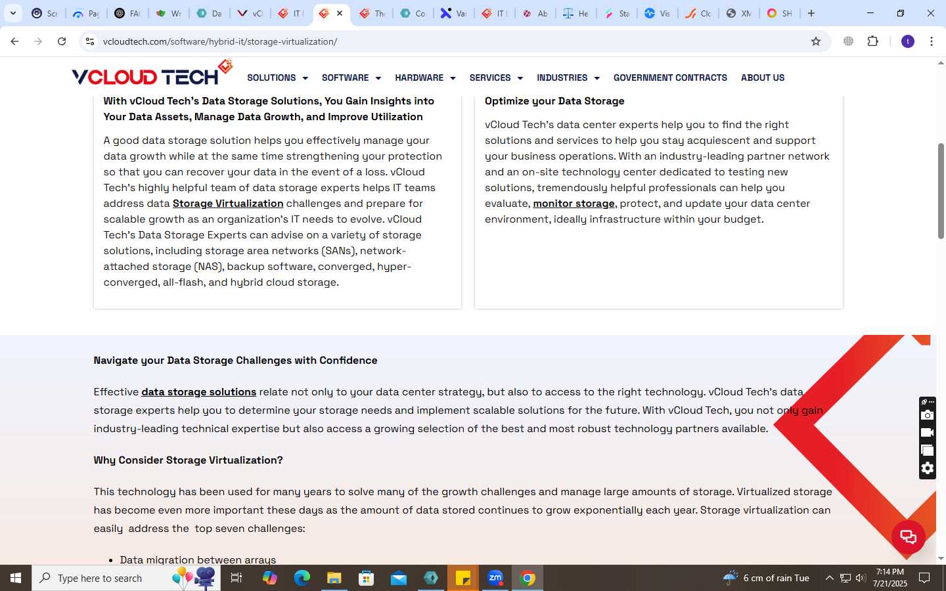Switch to the 'FAC' tab

(x=127, y=13)
